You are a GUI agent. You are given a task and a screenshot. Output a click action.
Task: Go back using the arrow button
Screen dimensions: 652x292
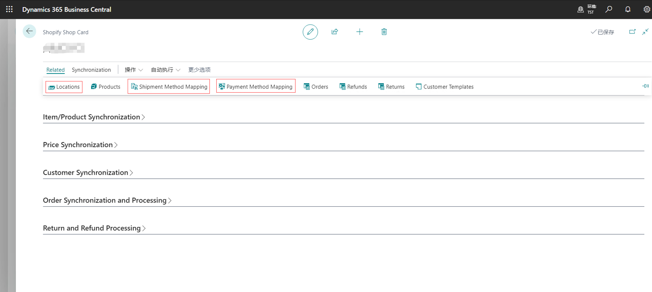pos(29,31)
